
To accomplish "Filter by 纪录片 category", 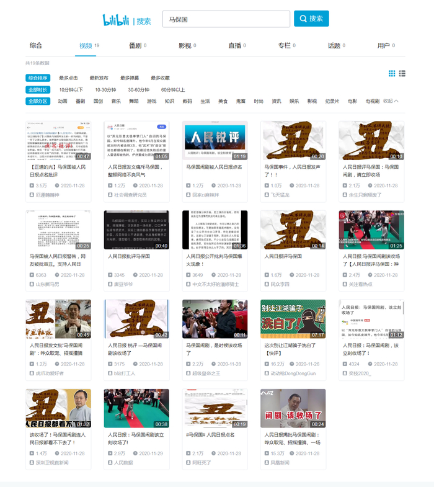I will (x=332, y=101).
